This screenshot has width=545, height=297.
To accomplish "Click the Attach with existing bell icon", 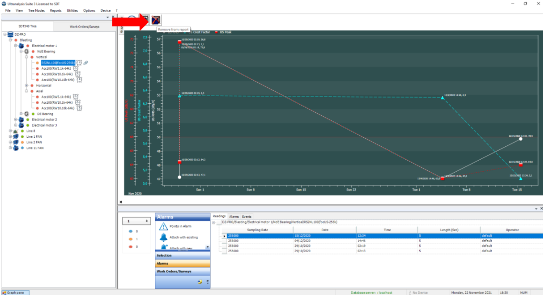I will pos(163,237).
